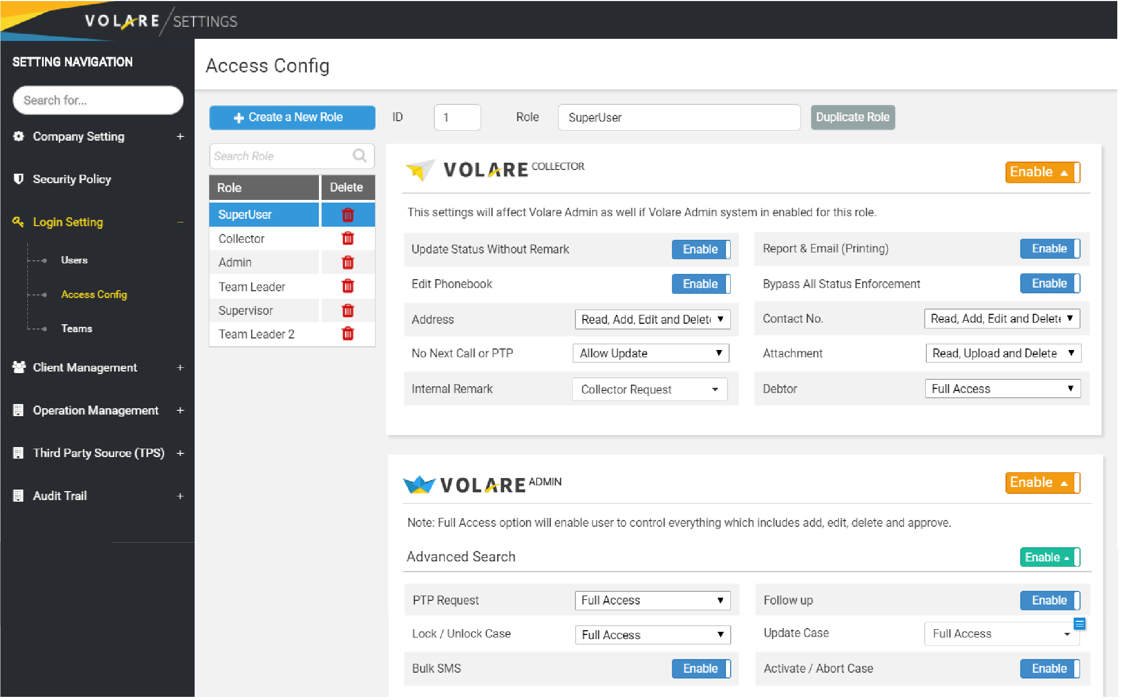This screenshot has width=1122, height=700.
Task: Toggle the Follow up switch
Action: 1051,601
